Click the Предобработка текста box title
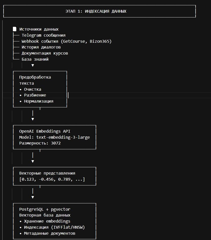Viewport: 211px width, 240px height. (35, 77)
